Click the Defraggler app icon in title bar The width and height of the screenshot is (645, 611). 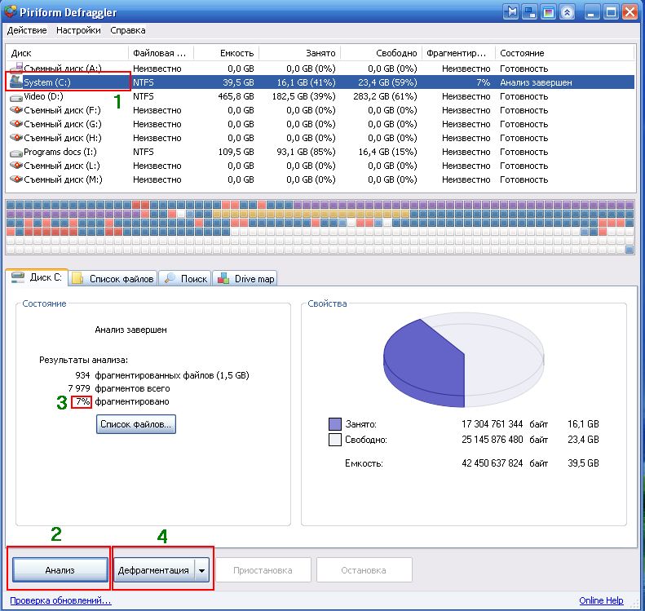(11, 11)
